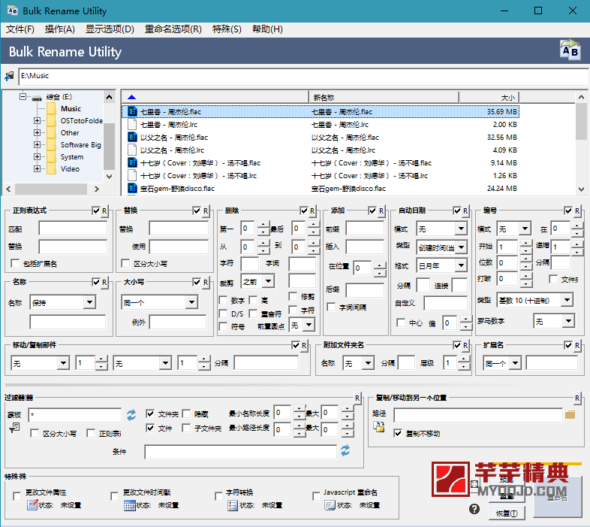Click the 更改文件属性 status icon
Image resolution: width=590 pixels, height=527 pixels.
(32, 505)
